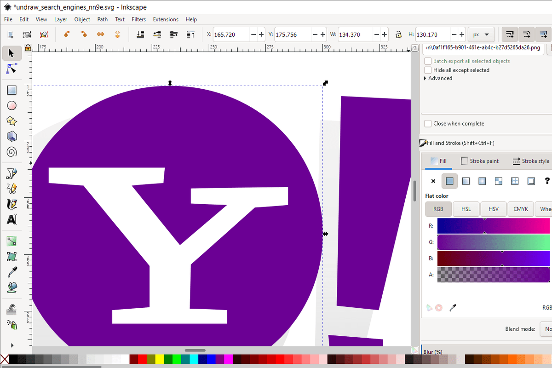Select the Paint Bucket tool
The image size is (552, 368).
pos(12,287)
